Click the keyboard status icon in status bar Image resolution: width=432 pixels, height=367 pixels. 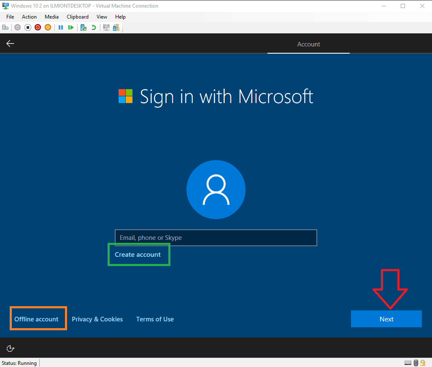click(408, 363)
